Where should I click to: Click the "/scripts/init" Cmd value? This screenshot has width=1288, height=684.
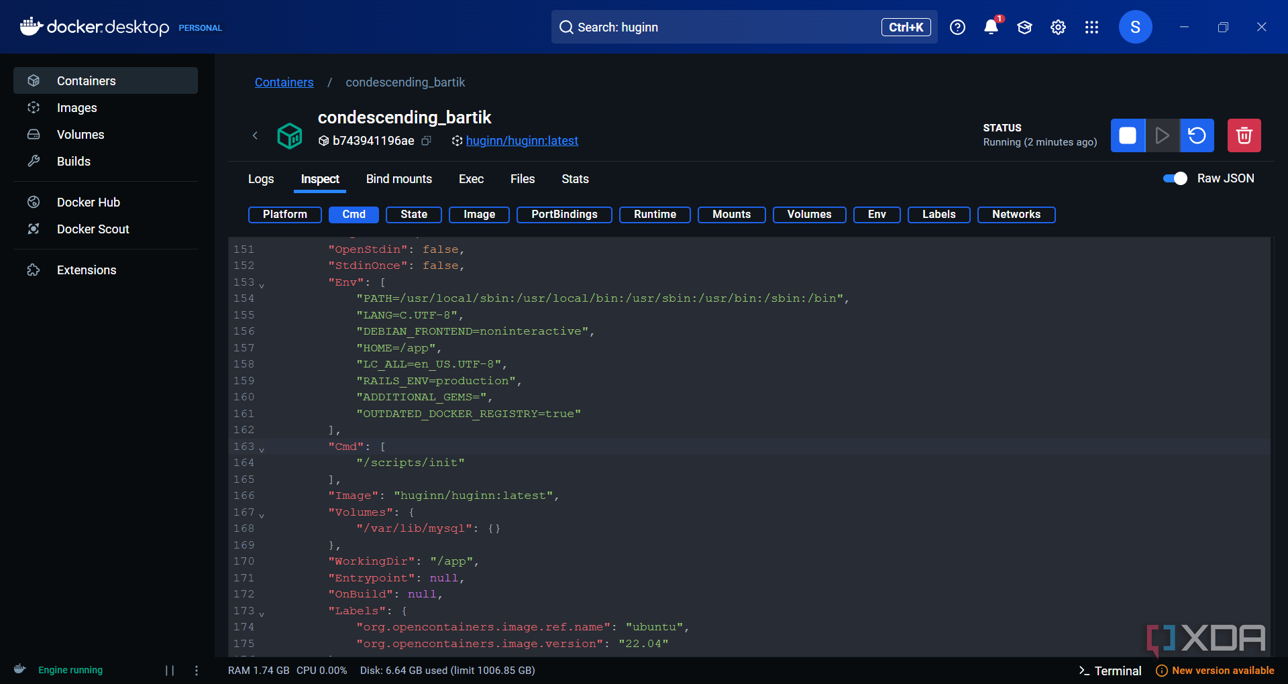point(411,463)
